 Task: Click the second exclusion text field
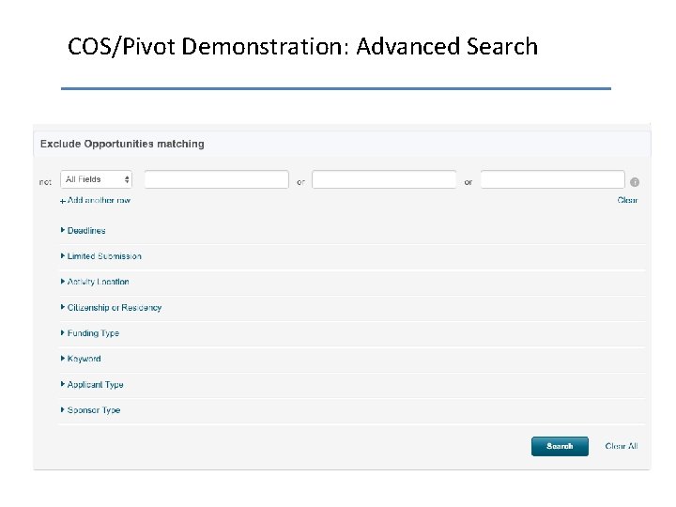pos(384,179)
